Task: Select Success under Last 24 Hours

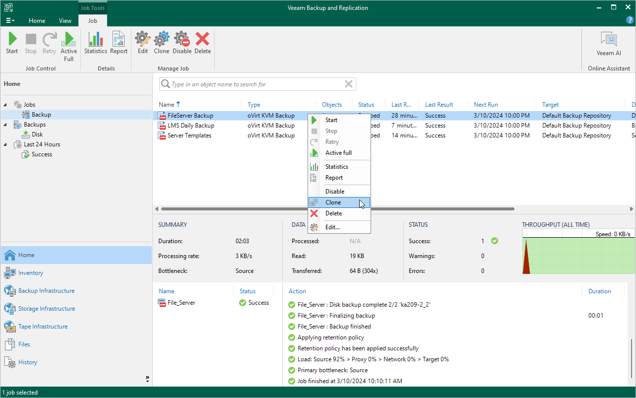Action: [x=42, y=154]
